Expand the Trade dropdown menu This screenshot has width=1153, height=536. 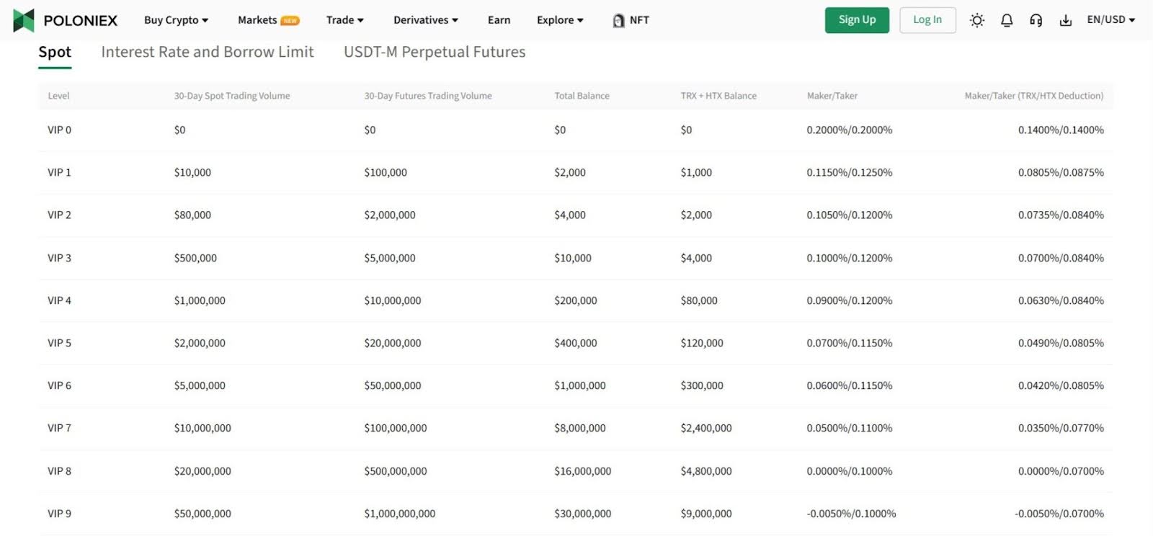click(345, 20)
